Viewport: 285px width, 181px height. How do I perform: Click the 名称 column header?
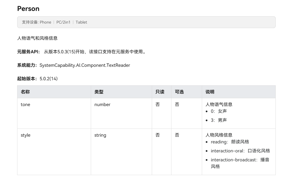click(25, 92)
